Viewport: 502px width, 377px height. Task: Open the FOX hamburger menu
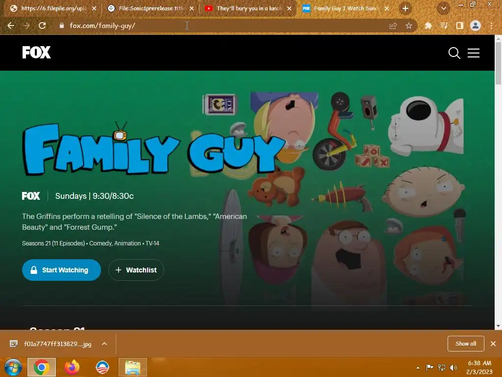click(474, 53)
